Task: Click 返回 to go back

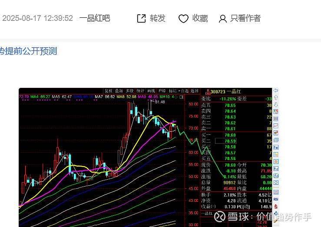Action: (194, 91)
